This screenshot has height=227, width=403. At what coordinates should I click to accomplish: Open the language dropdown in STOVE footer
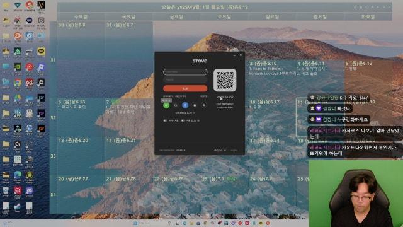(x=220, y=150)
